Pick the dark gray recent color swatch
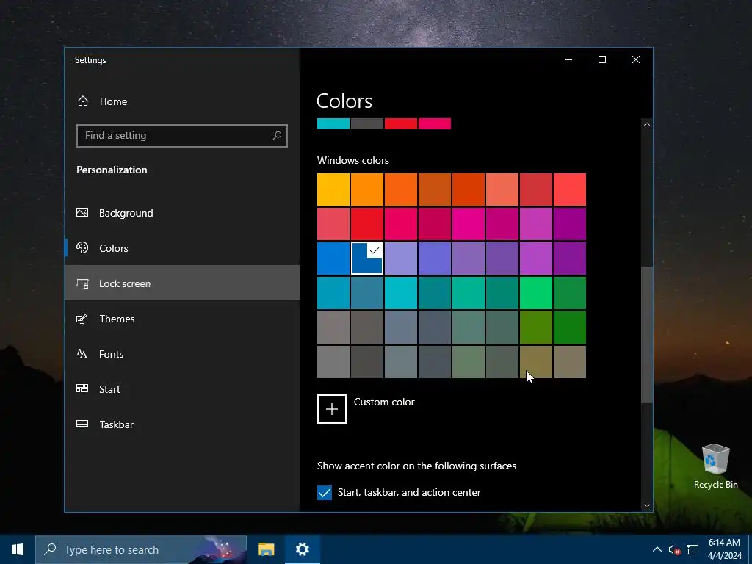 [x=367, y=123]
